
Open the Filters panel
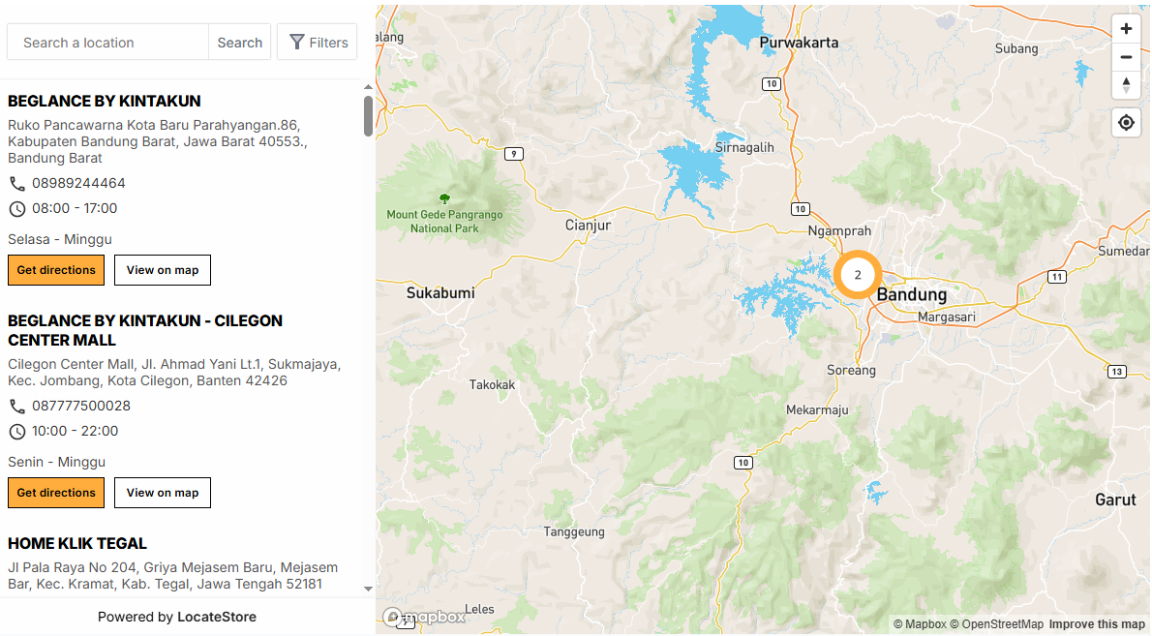(318, 43)
